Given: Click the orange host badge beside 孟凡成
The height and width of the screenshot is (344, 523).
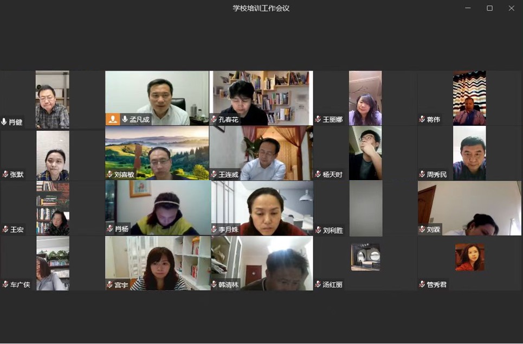Looking at the screenshot, I should [x=113, y=119].
